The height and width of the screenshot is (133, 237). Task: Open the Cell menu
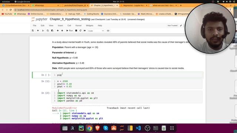coord(69,25)
